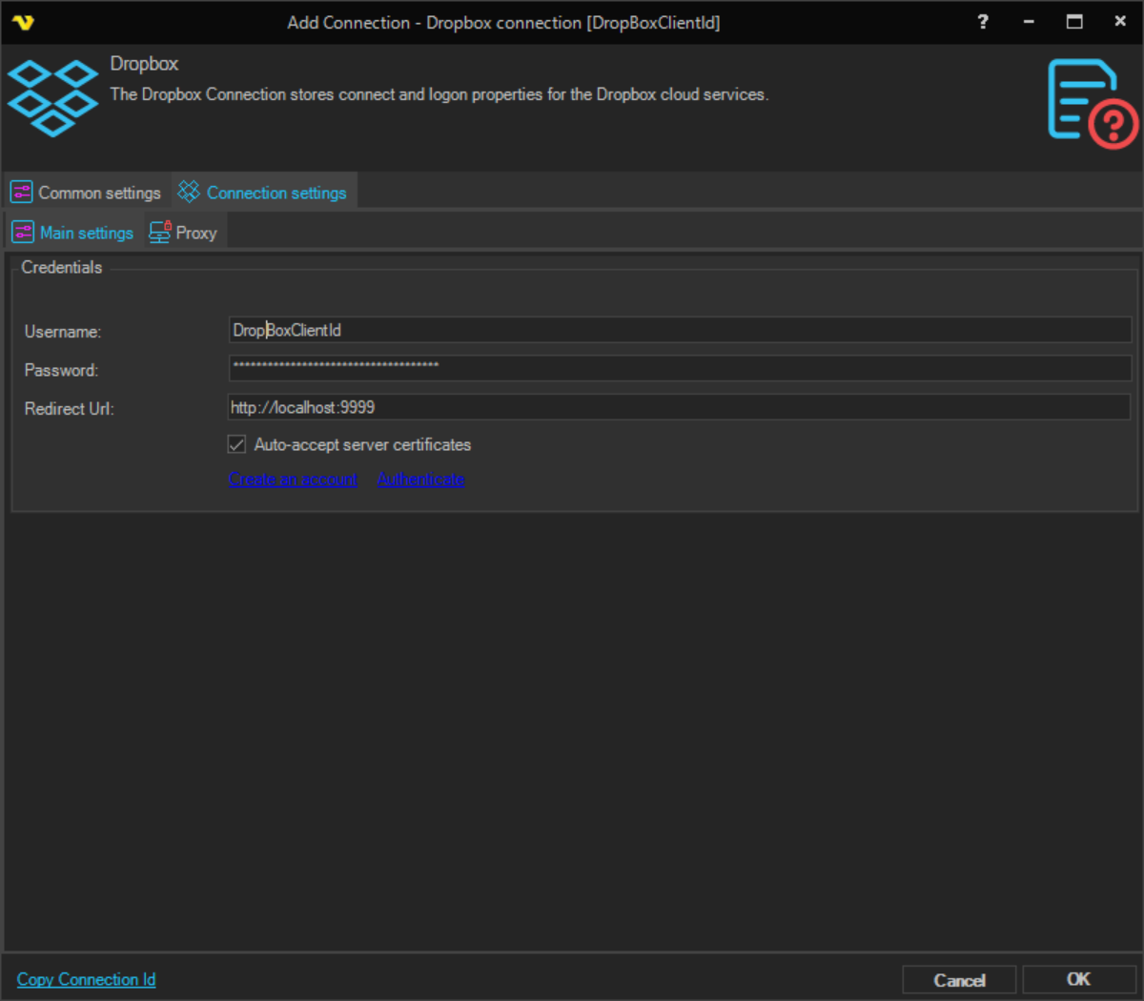
Task: Click the Dropbox logo icon in header
Action: [52, 97]
